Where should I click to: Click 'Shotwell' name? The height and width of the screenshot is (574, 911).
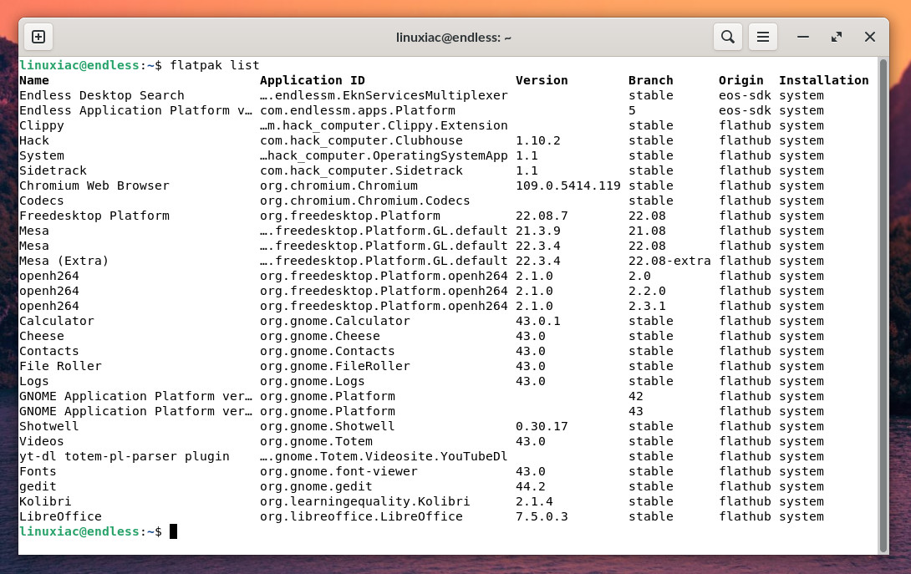[48, 426]
